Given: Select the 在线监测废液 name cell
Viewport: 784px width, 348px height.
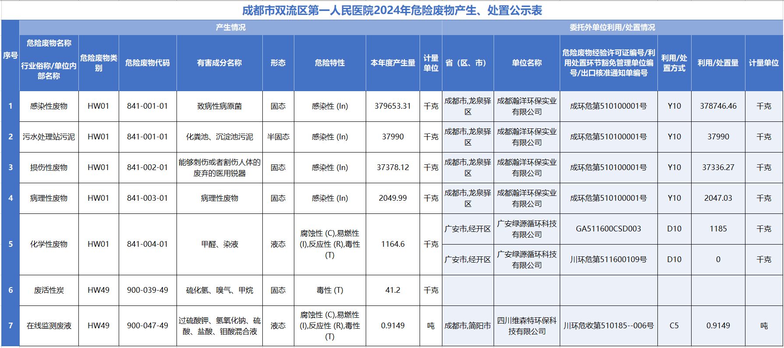Looking at the screenshot, I should (x=49, y=326).
